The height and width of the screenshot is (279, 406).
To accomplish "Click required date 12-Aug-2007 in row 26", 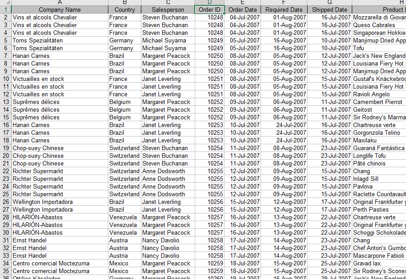I will tap(284, 202).
